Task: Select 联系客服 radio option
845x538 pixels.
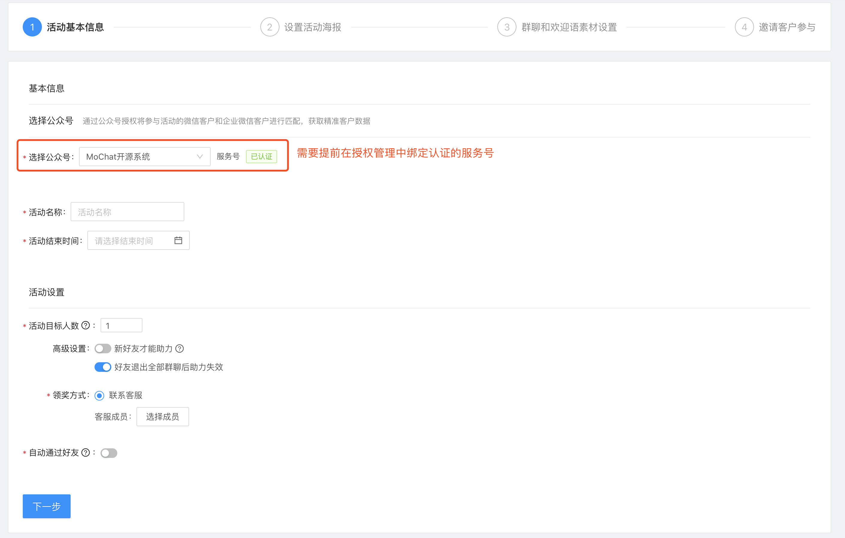Action: pyautogui.click(x=100, y=396)
